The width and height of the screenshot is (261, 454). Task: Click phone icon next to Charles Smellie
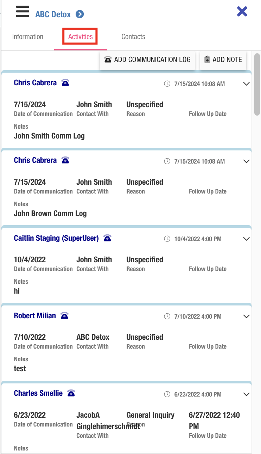click(71, 393)
